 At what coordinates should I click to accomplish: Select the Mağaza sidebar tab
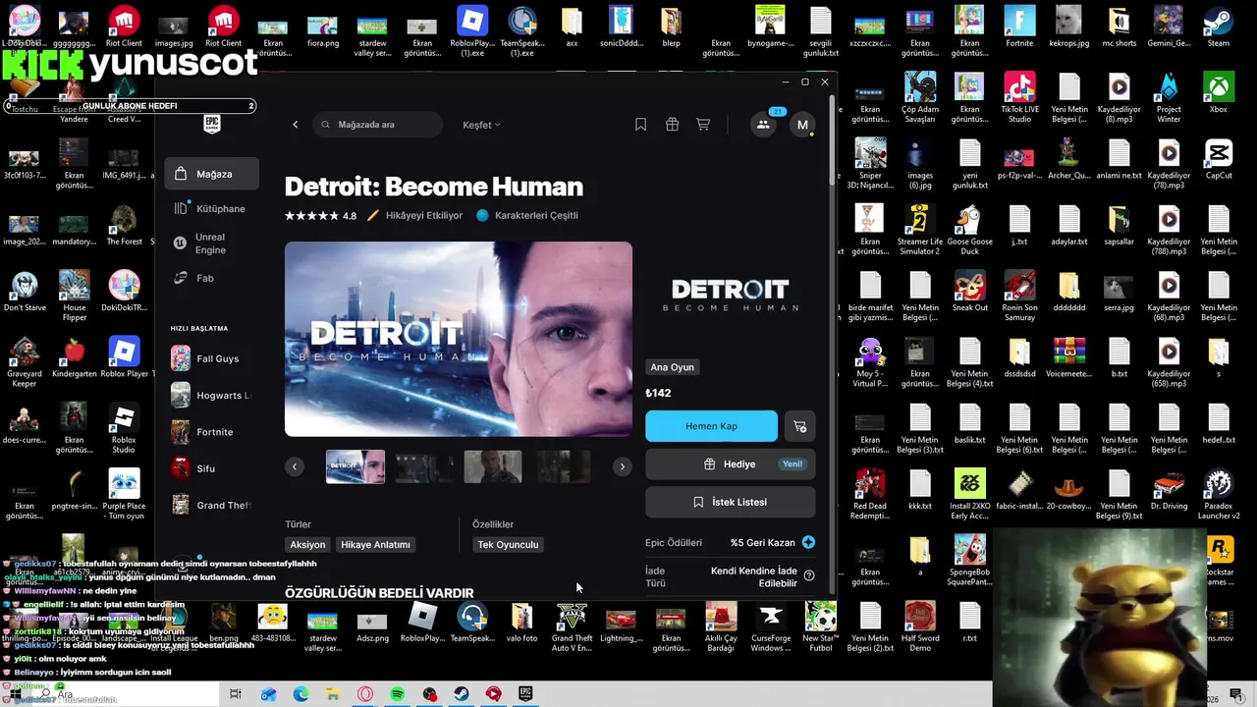point(212,174)
